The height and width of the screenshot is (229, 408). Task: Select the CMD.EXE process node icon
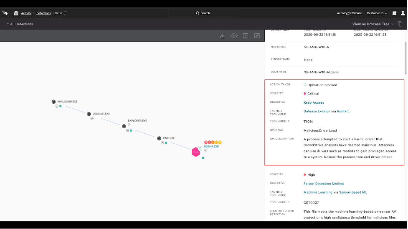pyautogui.click(x=159, y=138)
